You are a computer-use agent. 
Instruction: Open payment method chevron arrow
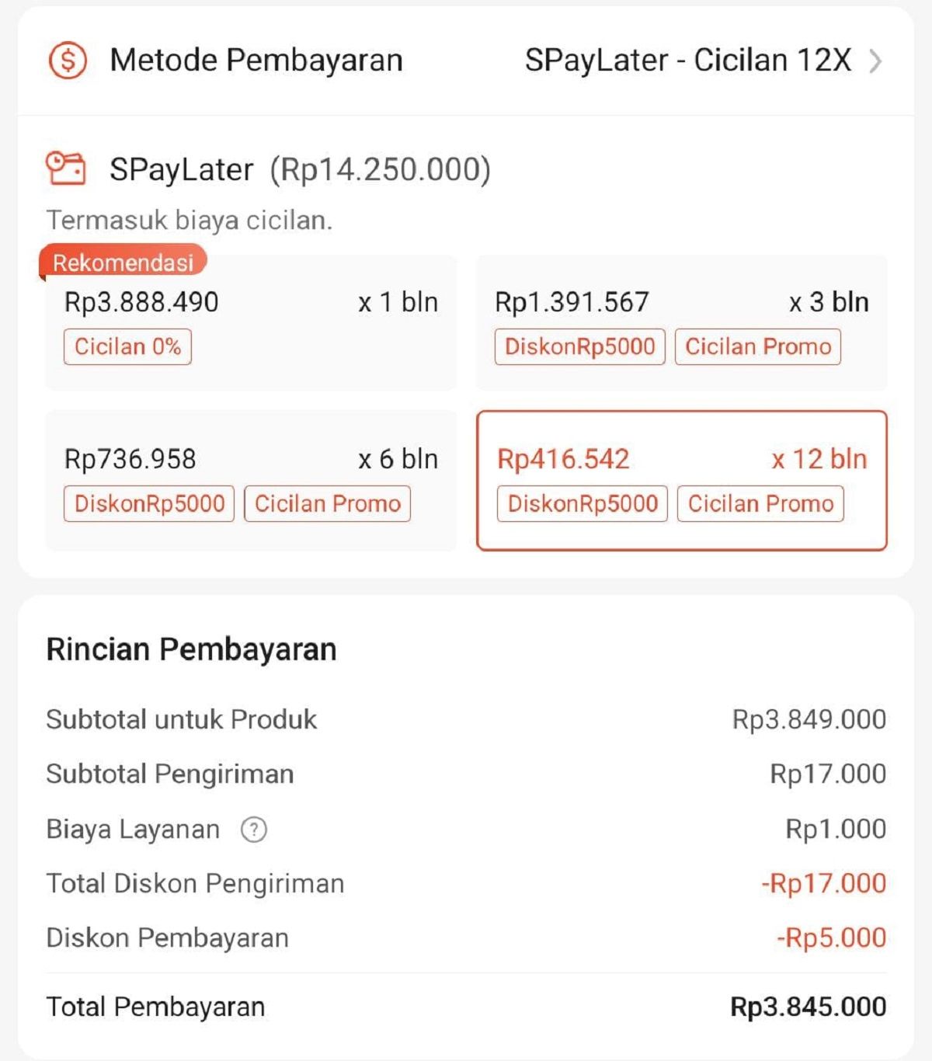[875, 61]
